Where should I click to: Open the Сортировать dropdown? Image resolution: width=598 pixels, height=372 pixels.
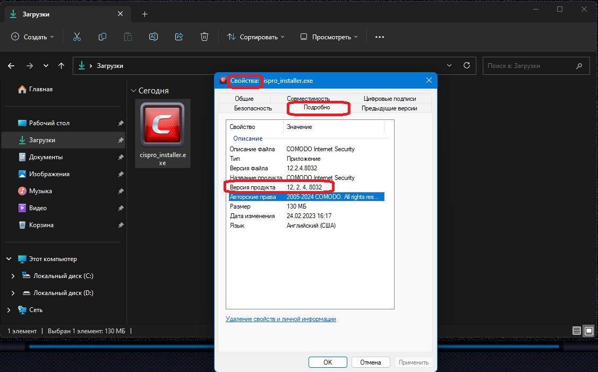(256, 37)
